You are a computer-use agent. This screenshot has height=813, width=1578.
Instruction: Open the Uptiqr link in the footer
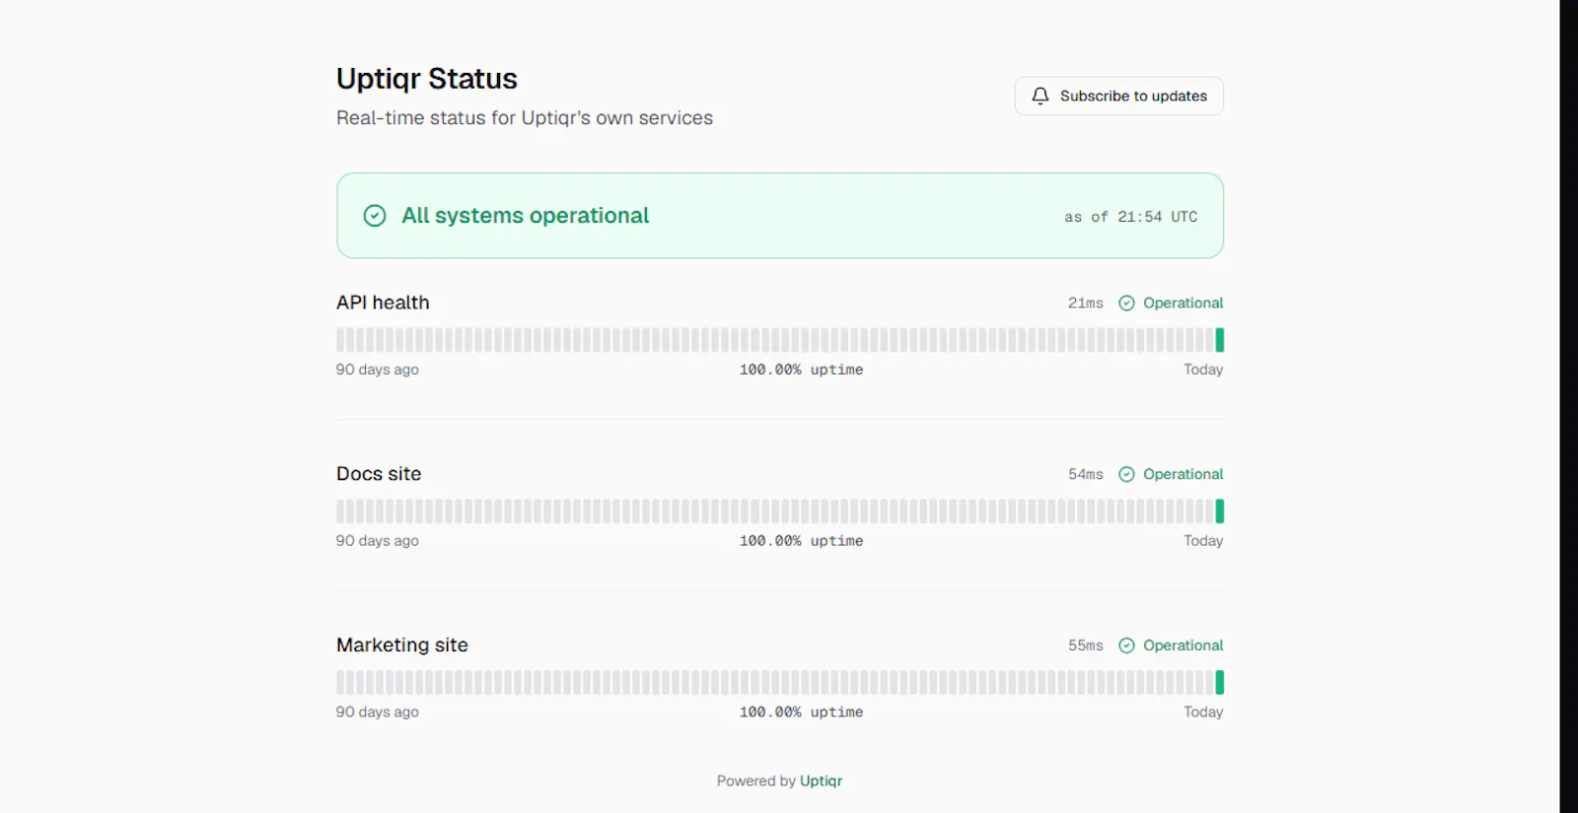point(821,780)
